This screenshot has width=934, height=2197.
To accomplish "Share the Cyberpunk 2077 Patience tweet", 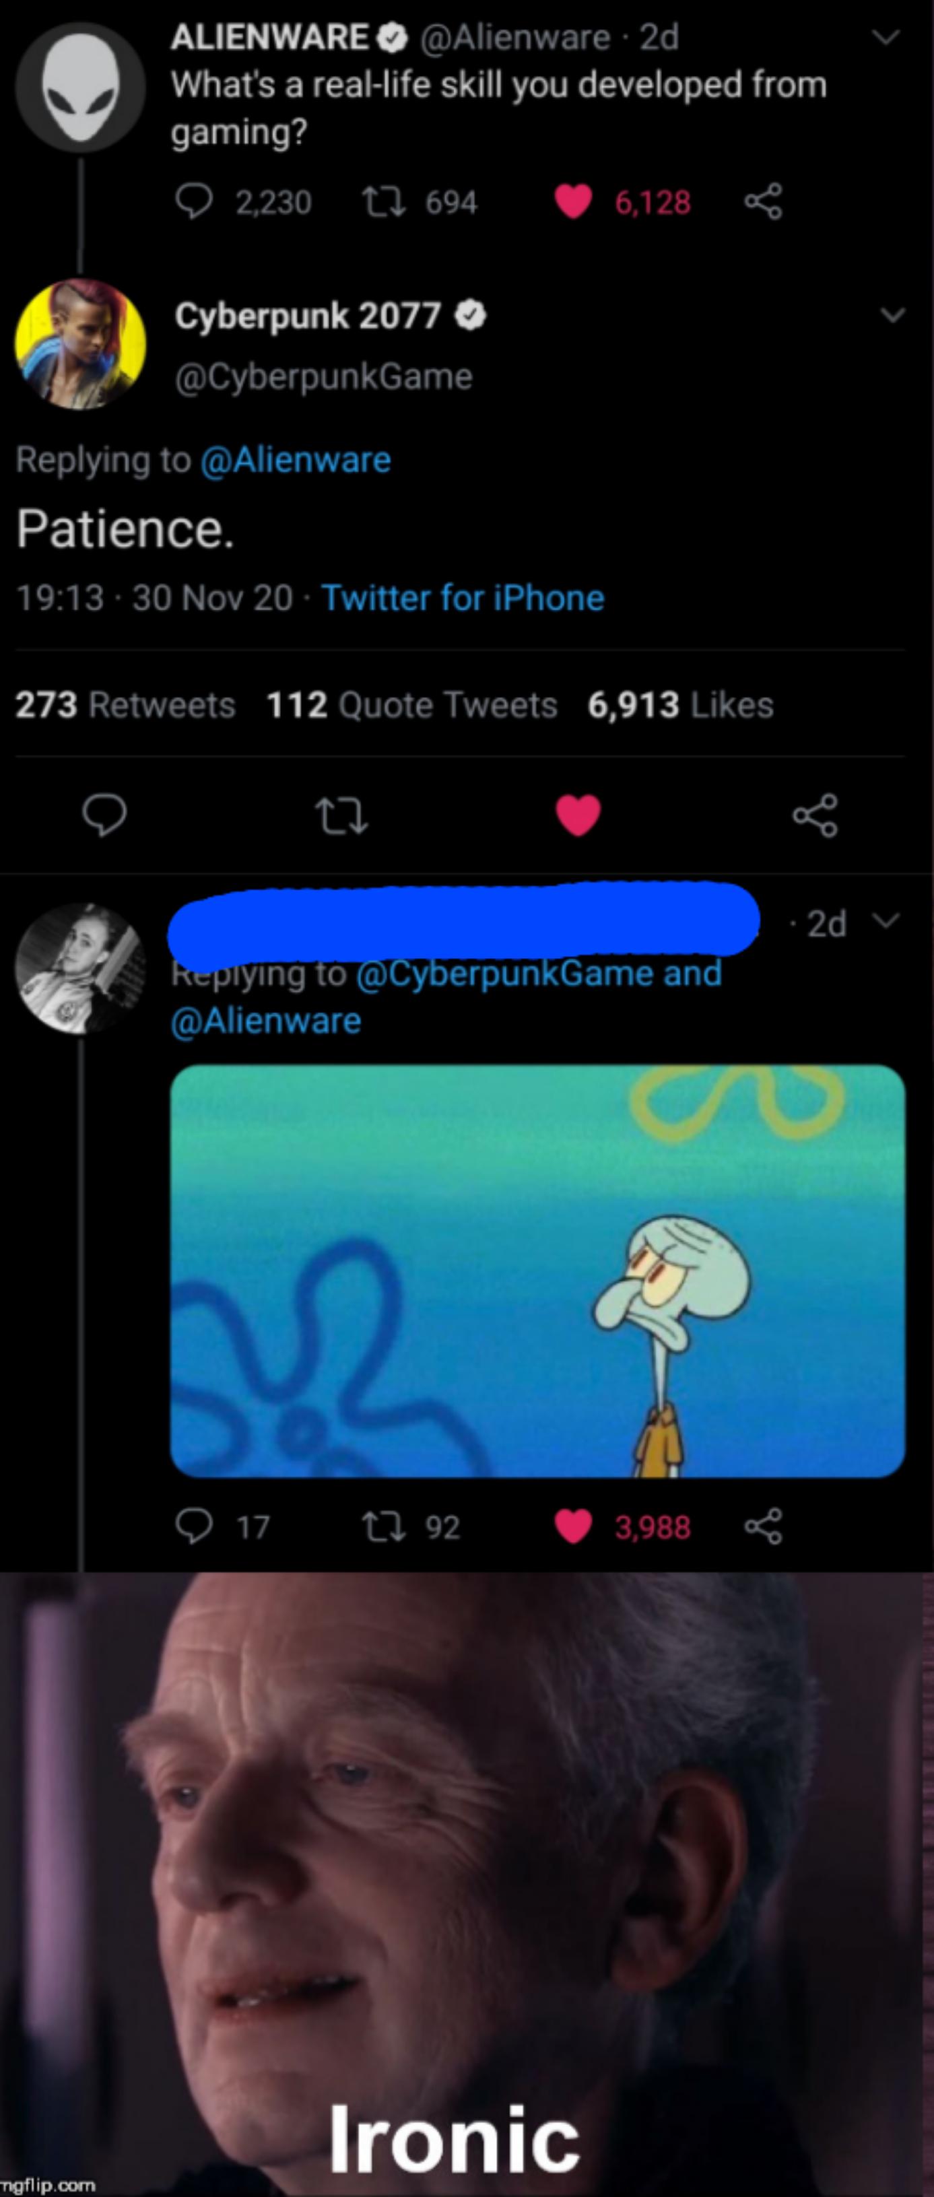I will tap(815, 815).
